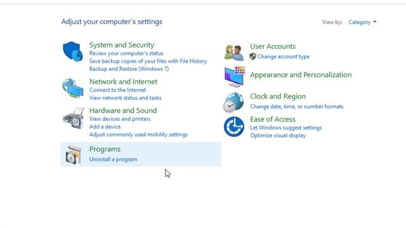Open User Accounts heading

pyautogui.click(x=273, y=46)
